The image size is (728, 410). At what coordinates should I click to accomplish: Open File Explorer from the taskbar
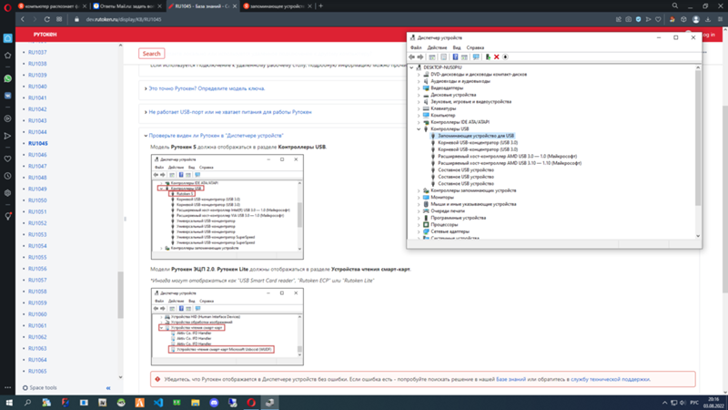(x=196, y=403)
